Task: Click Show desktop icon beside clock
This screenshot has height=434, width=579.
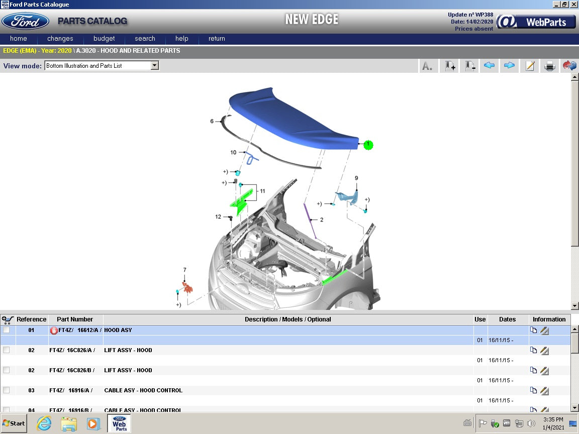Action: tap(573, 423)
